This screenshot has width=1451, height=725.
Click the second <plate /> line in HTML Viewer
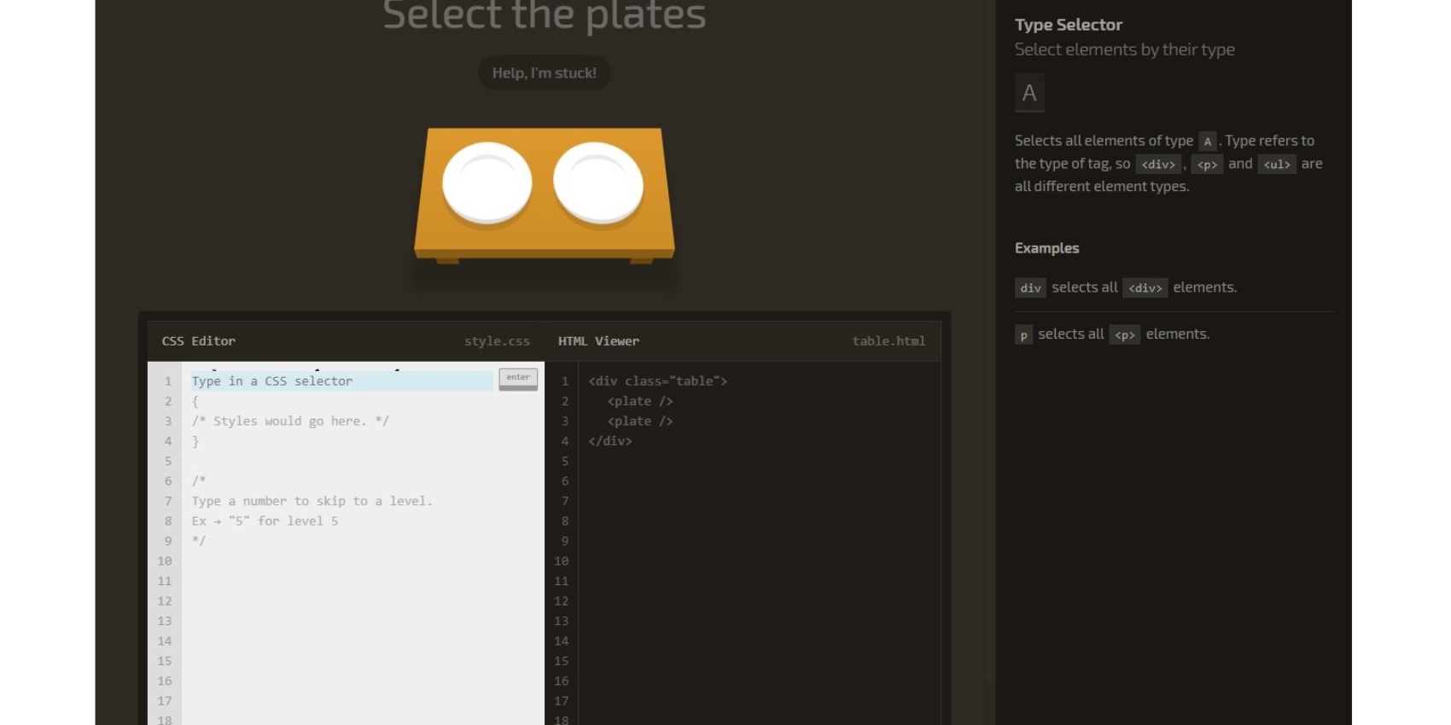click(640, 421)
